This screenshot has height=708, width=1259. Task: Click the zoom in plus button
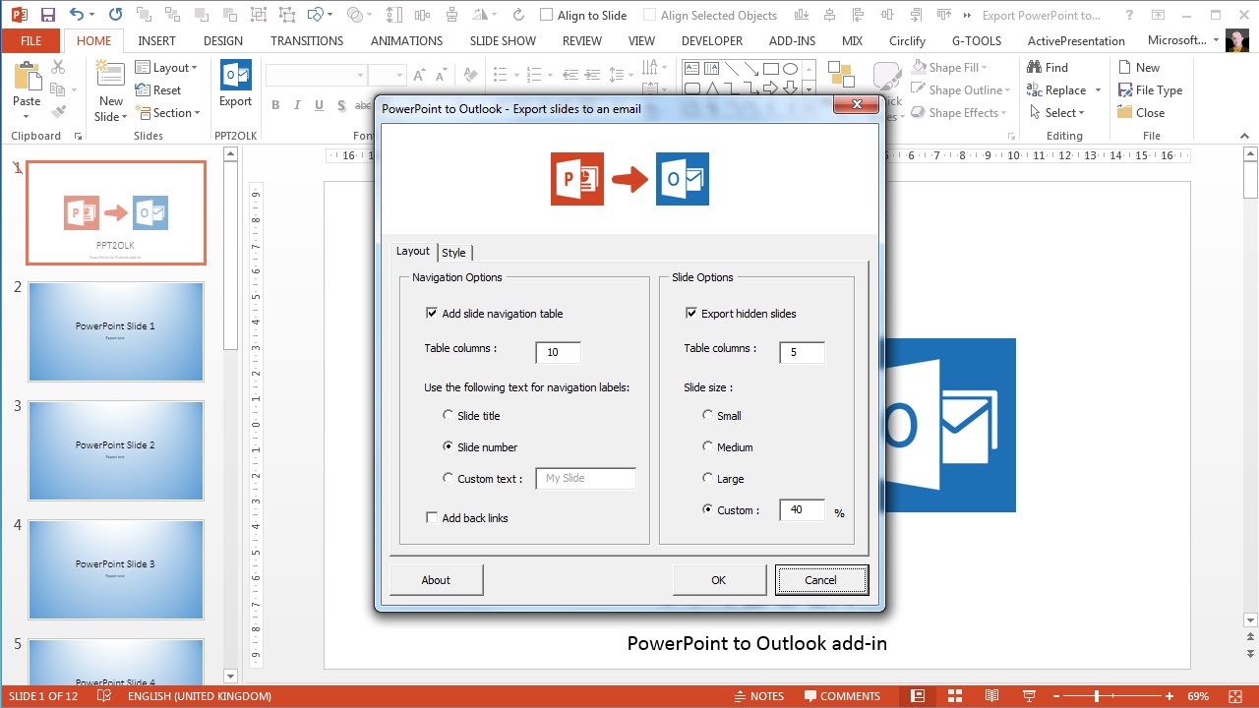pyautogui.click(x=1169, y=696)
